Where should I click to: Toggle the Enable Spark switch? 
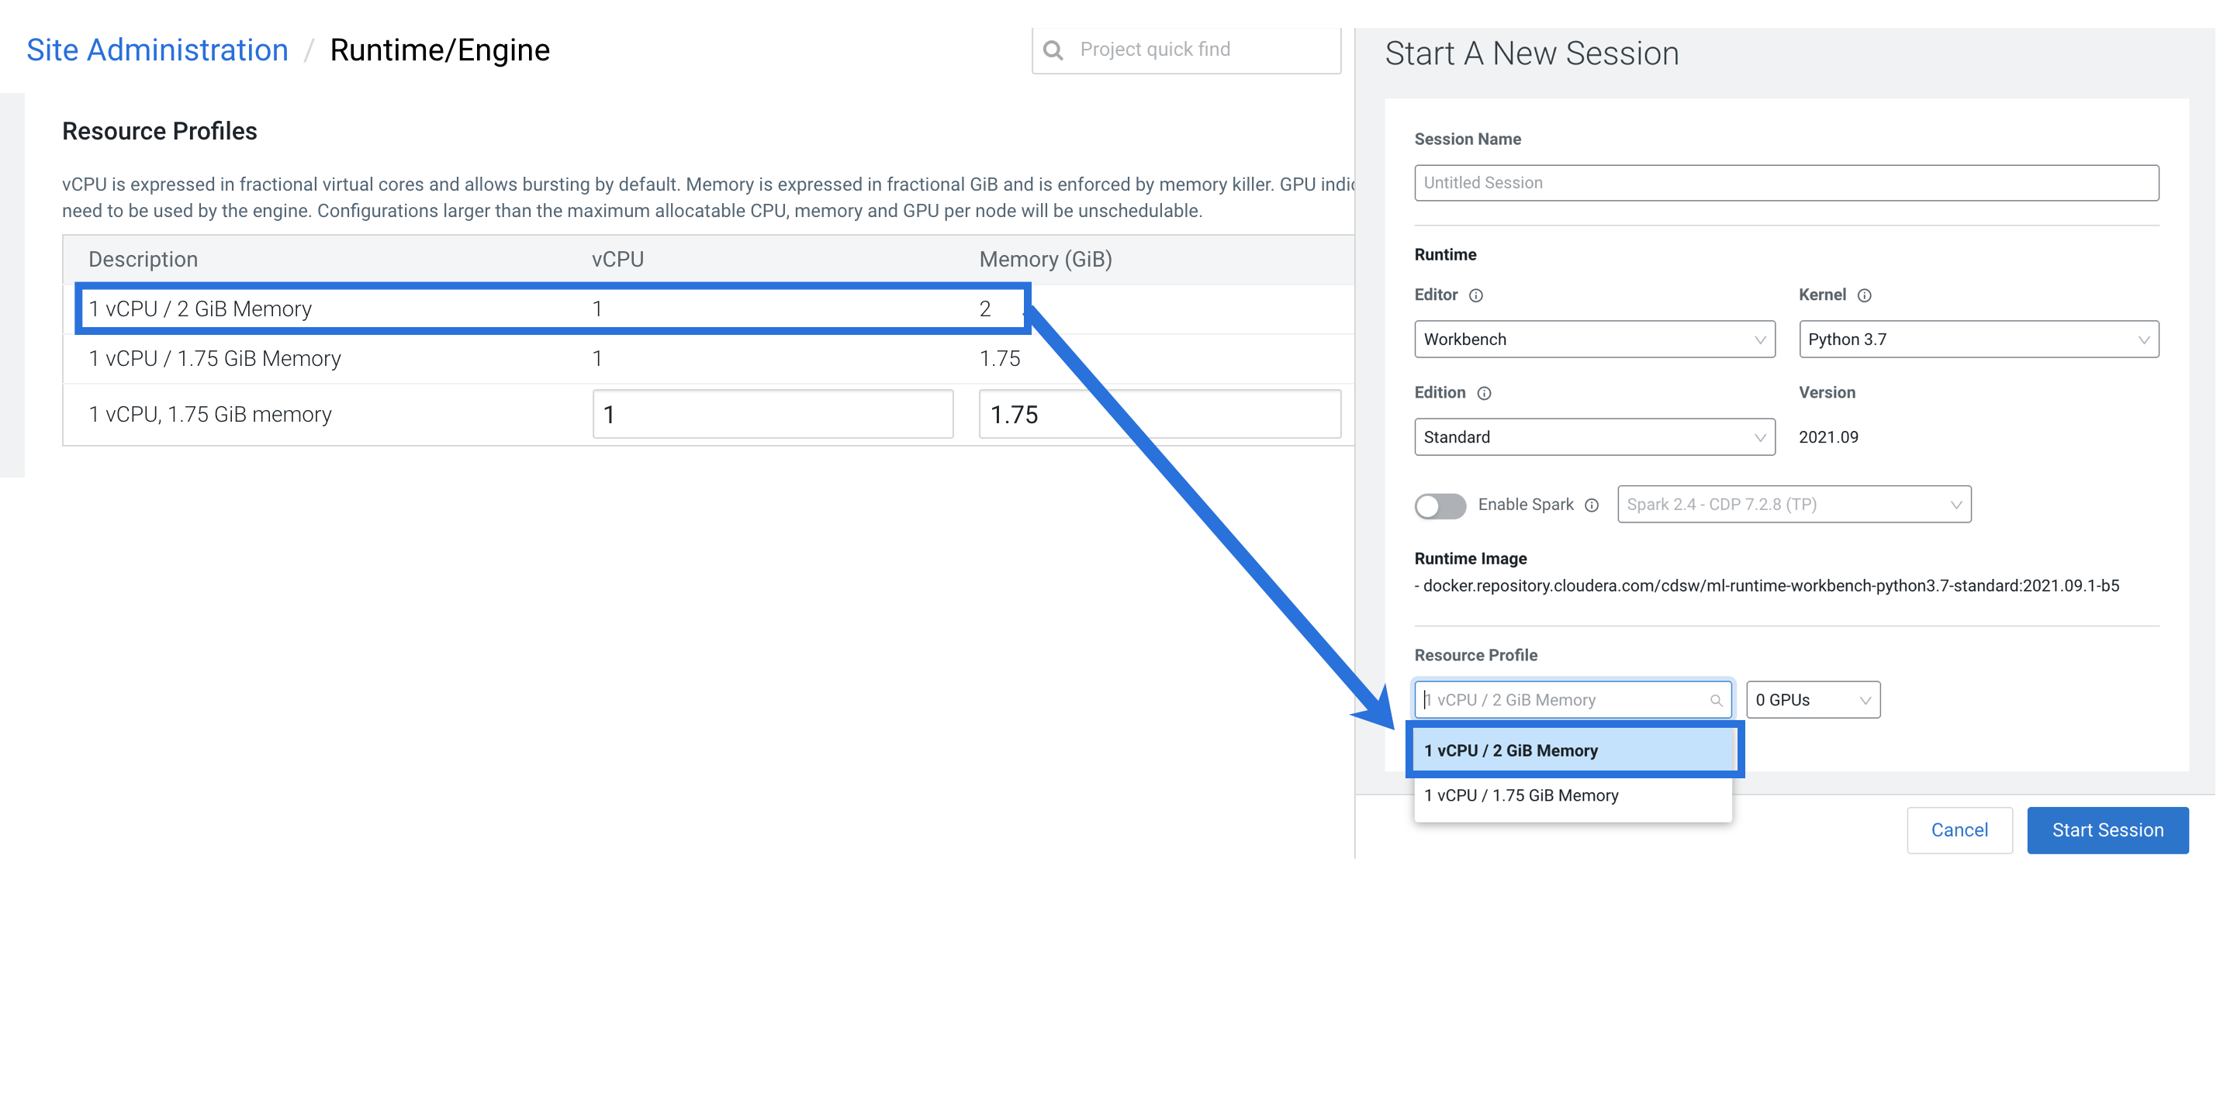click(1439, 505)
